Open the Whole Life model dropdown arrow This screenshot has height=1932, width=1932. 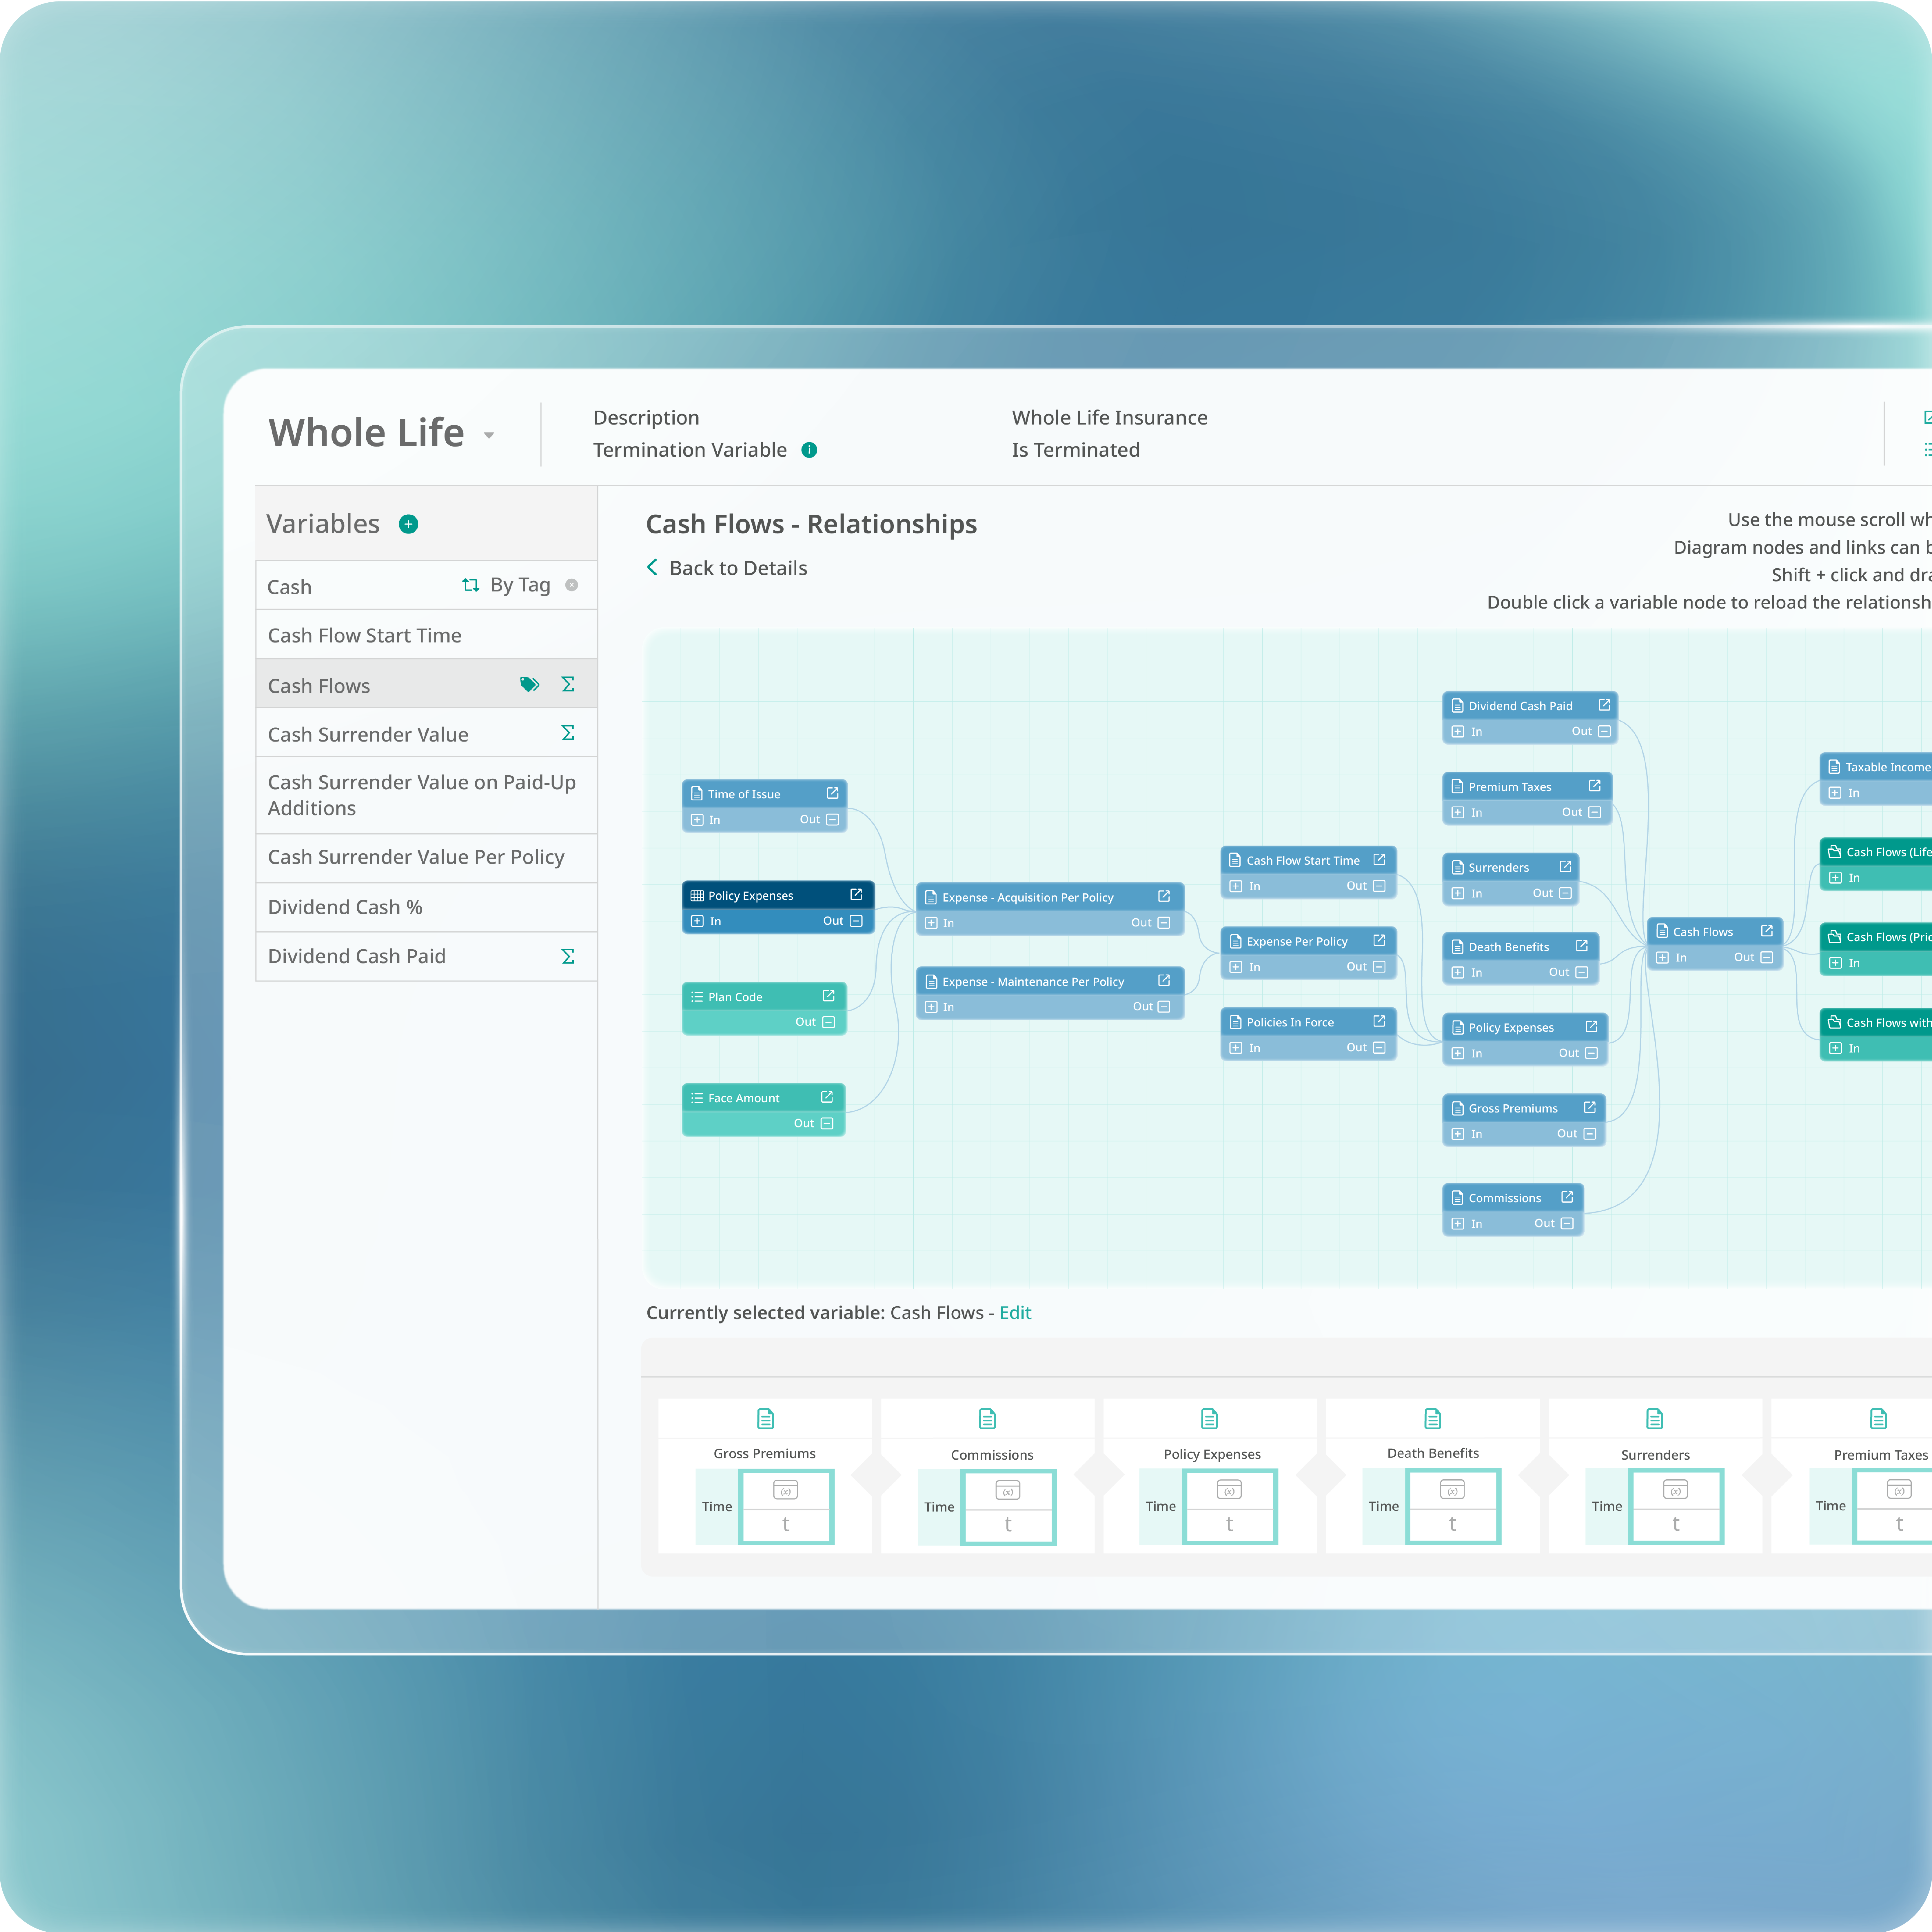pyautogui.click(x=489, y=435)
